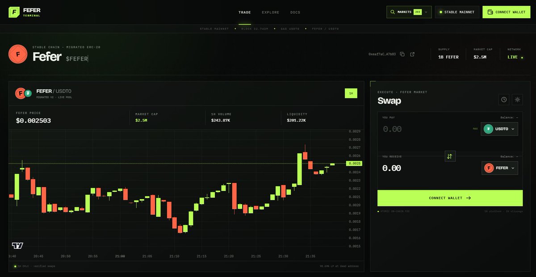This screenshot has width=536, height=277.
Task: Open swap history clock icon
Action: [504, 100]
